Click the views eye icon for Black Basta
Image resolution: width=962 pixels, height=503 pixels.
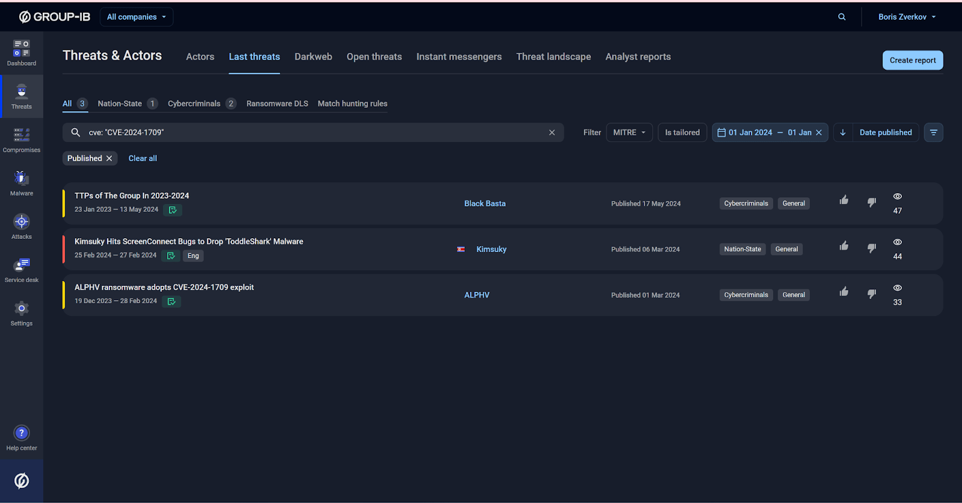[x=897, y=197]
